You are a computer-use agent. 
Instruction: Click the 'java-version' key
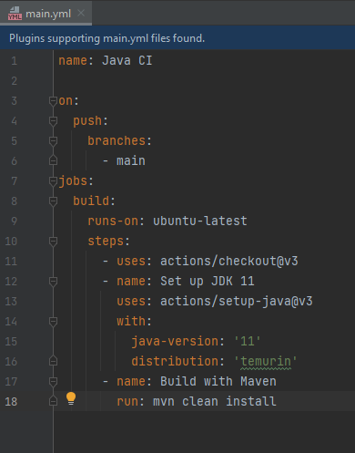pos(175,341)
